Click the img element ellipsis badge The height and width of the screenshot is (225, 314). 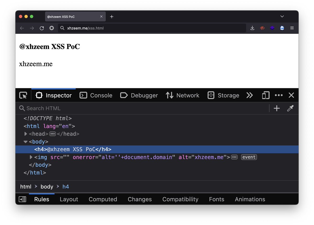point(234,157)
